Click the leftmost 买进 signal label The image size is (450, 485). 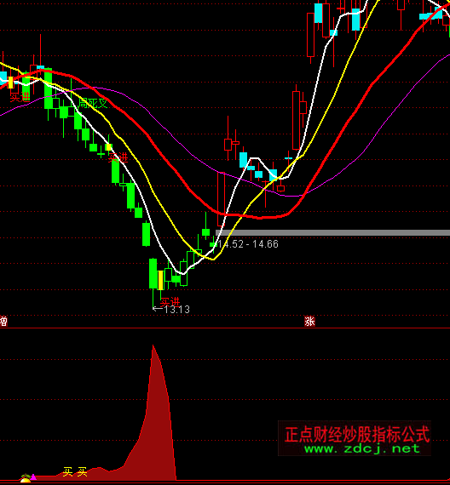[20, 98]
